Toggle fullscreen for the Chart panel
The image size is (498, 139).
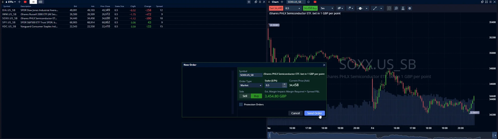[x=486, y=2]
